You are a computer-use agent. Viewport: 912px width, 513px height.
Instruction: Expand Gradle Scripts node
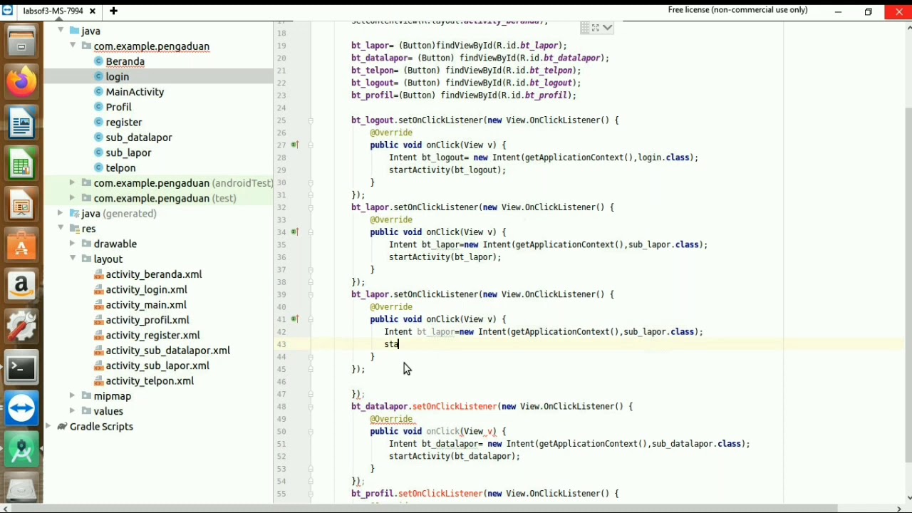click(x=48, y=427)
